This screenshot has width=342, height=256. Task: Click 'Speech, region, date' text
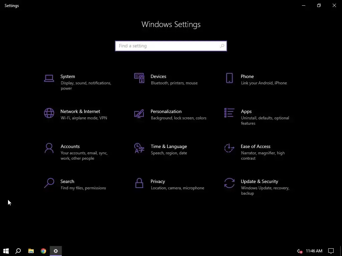(x=169, y=153)
